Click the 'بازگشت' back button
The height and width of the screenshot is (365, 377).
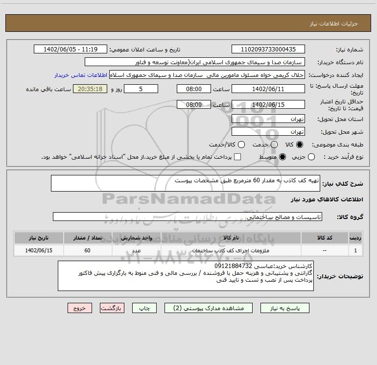pyautogui.click(x=112, y=308)
